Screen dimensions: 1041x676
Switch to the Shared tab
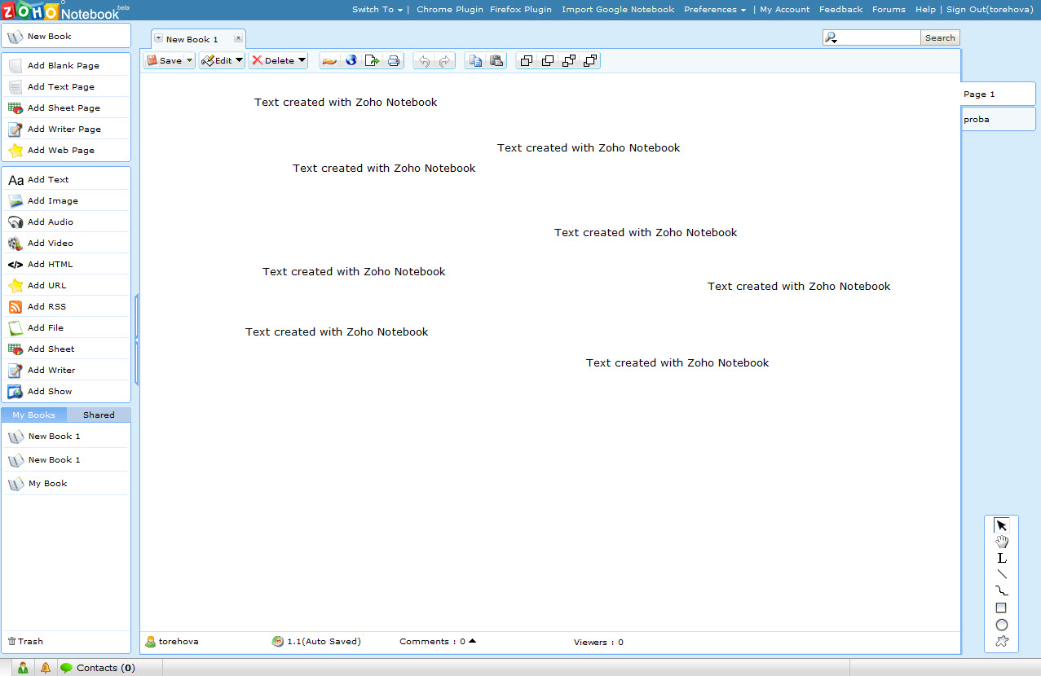point(99,415)
